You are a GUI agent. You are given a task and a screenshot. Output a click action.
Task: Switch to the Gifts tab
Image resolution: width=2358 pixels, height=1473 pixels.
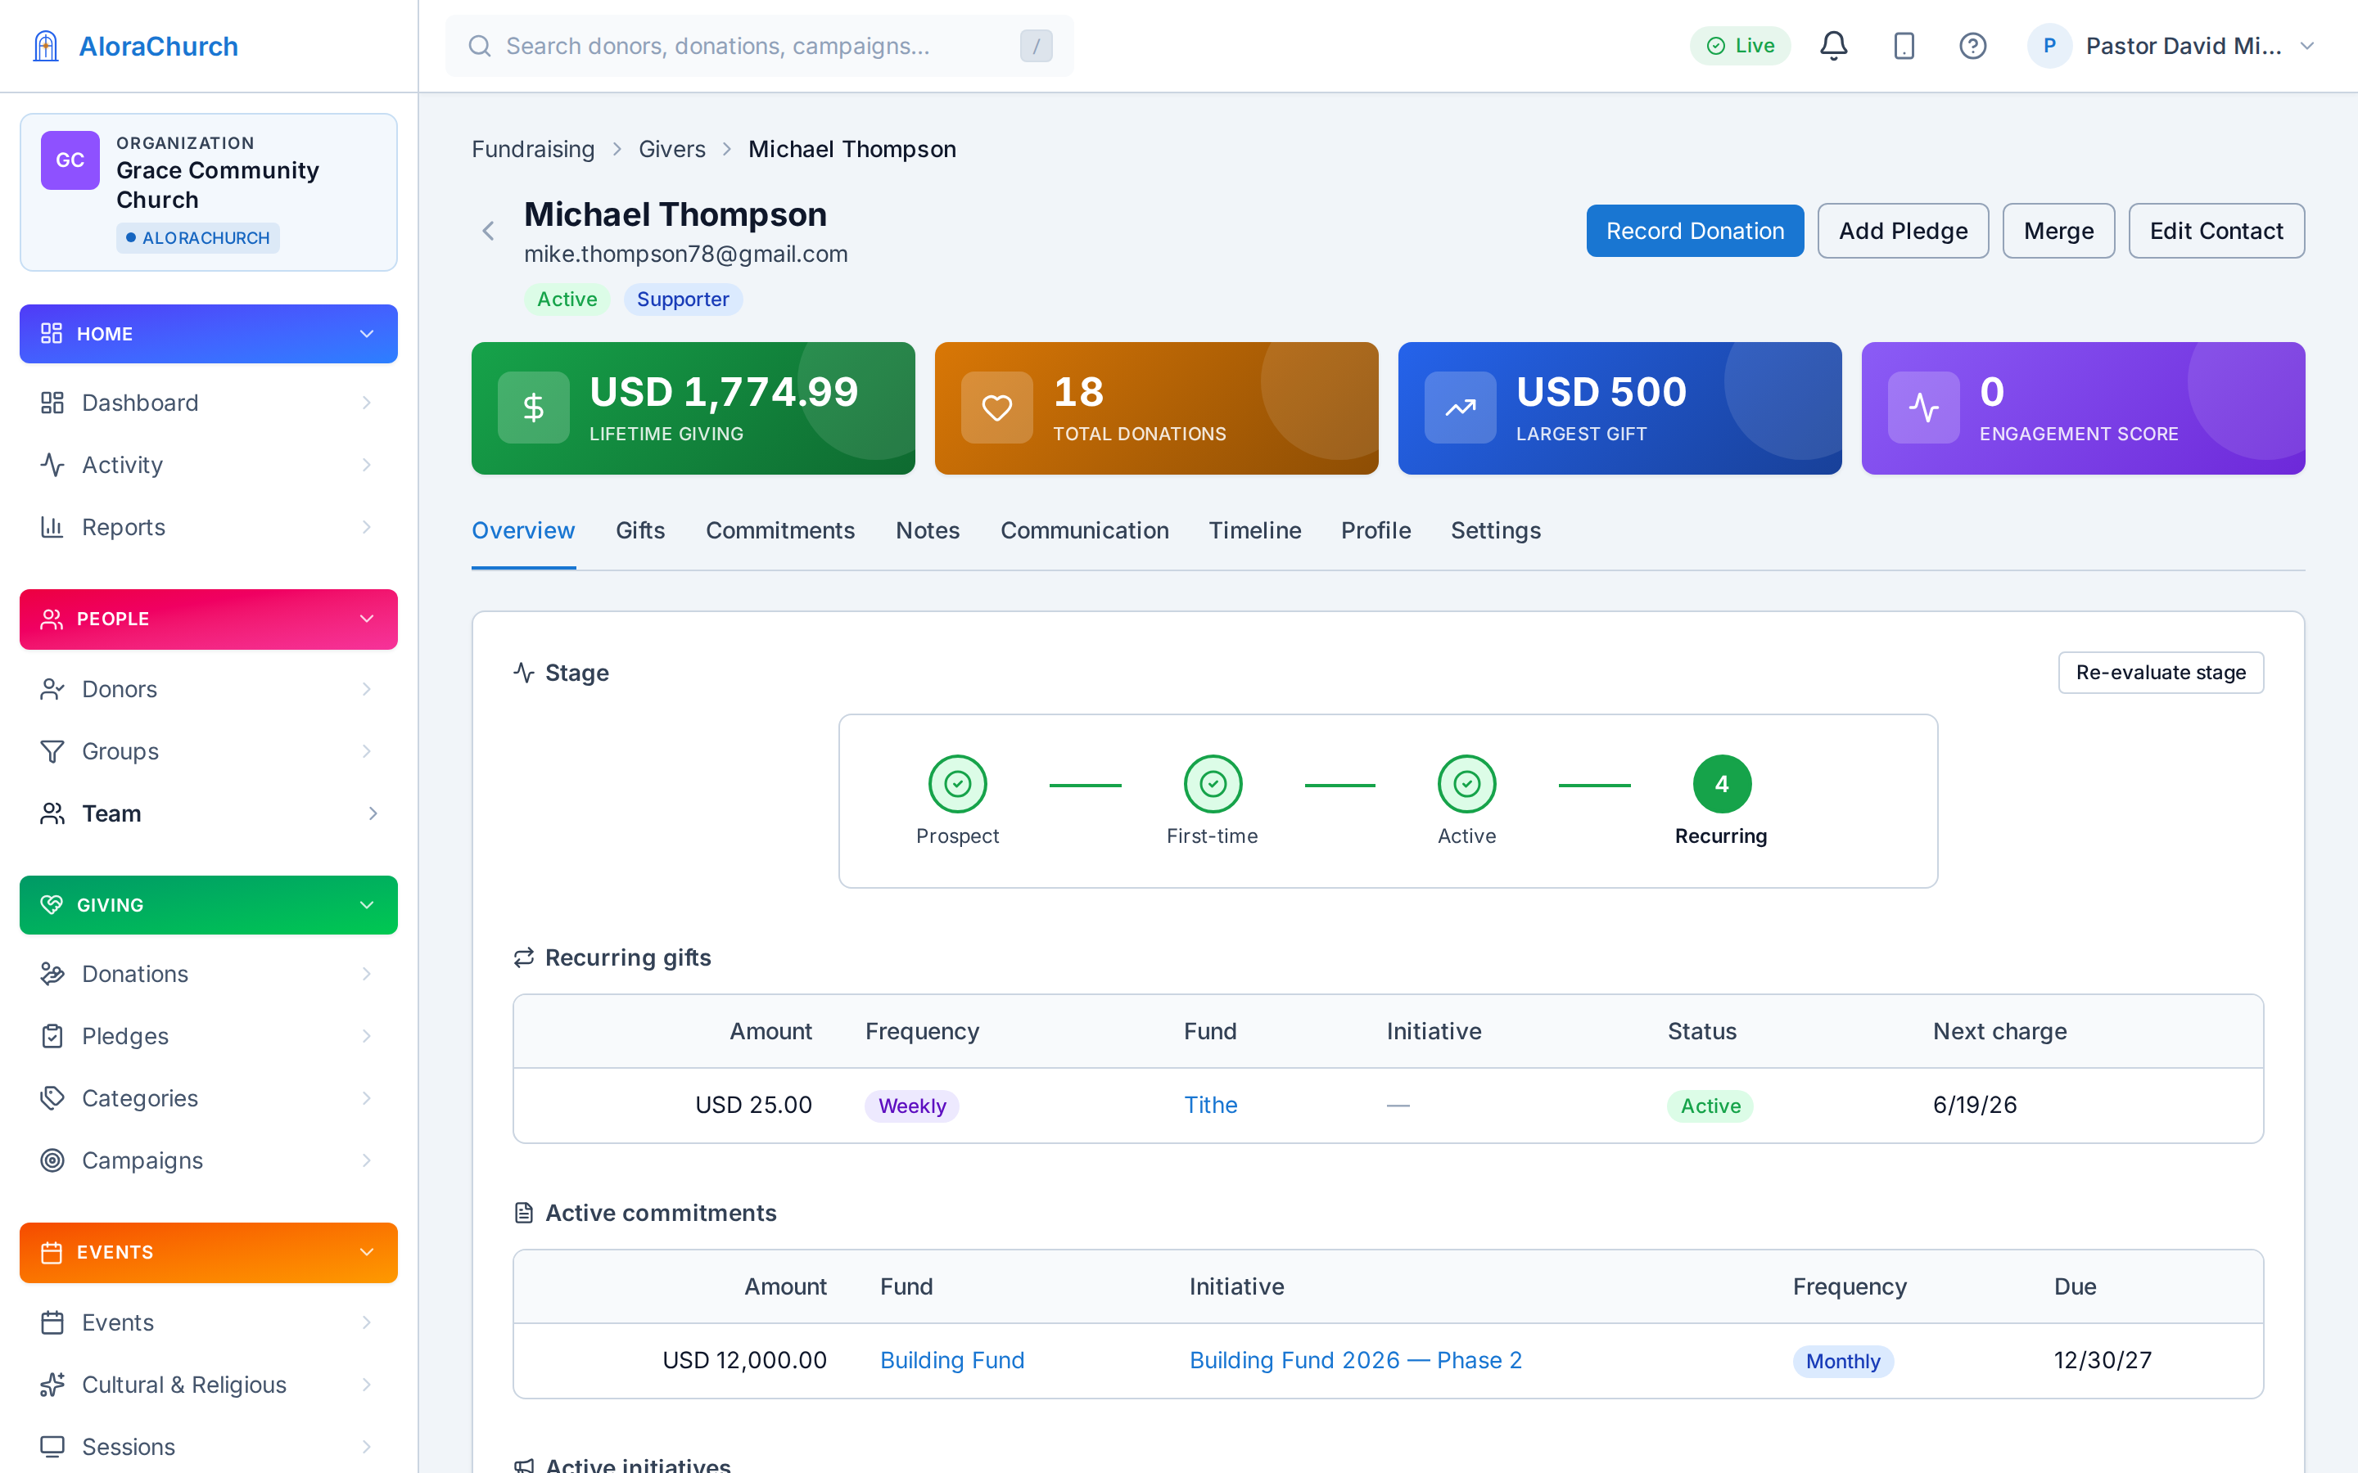click(640, 530)
